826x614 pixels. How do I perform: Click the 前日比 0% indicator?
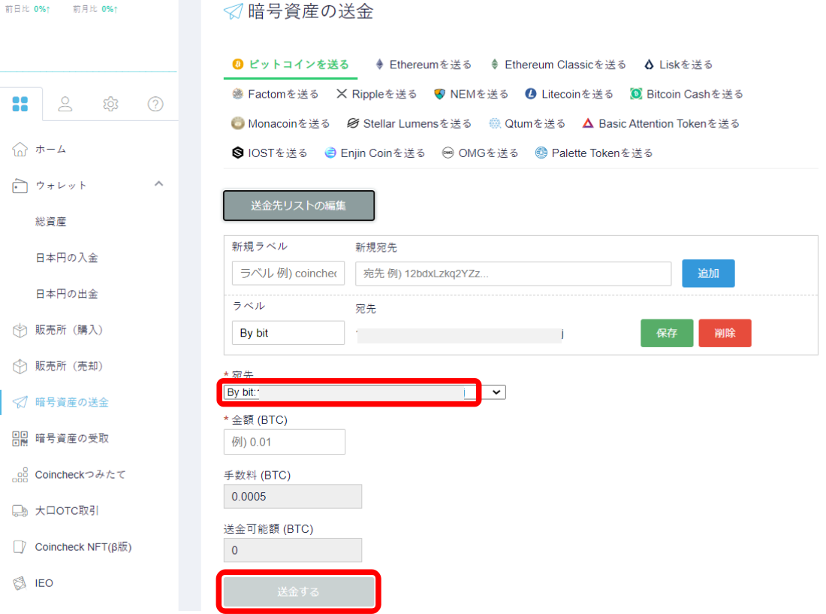pos(27,9)
